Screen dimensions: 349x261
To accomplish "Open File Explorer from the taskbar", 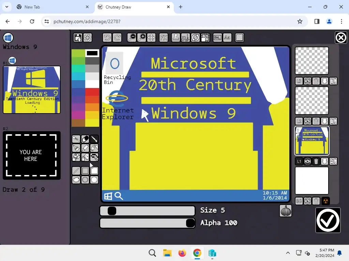I will 167,253.
